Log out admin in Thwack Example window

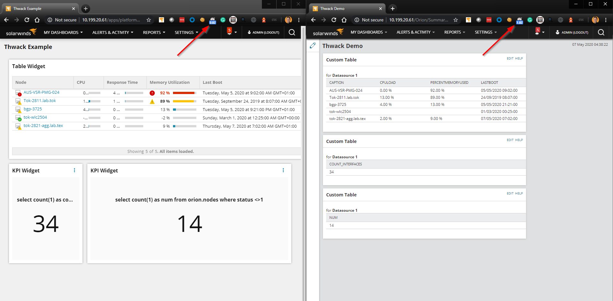(x=263, y=32)
